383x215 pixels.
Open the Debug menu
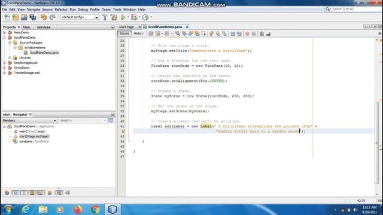(83, 10)
